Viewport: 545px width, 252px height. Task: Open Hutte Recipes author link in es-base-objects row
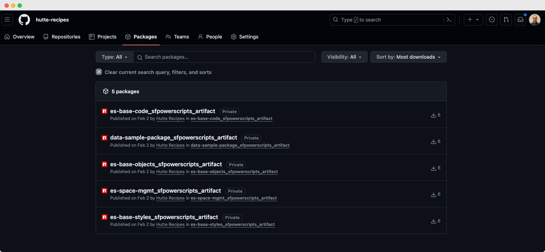pyautogui.click(x=170, y=172)
